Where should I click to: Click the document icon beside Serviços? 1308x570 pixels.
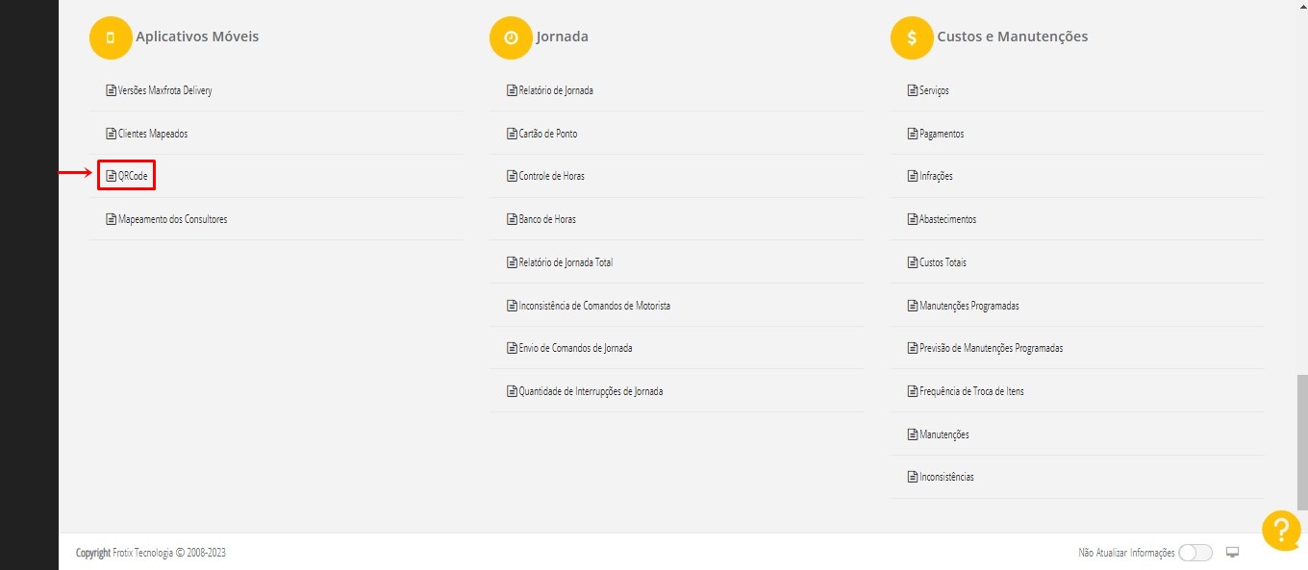(x=913, y=90)
